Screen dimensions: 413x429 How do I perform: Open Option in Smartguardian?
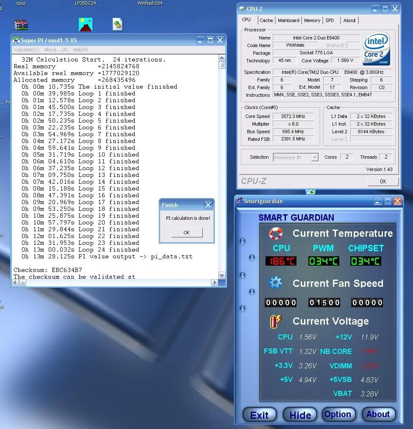click(339, 414)
